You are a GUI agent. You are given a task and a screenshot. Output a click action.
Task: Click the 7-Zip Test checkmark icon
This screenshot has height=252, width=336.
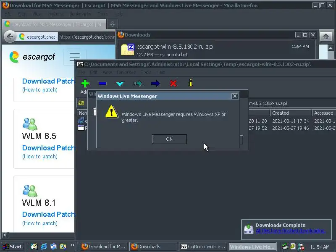pyautogui.click(x=120, y=83)
